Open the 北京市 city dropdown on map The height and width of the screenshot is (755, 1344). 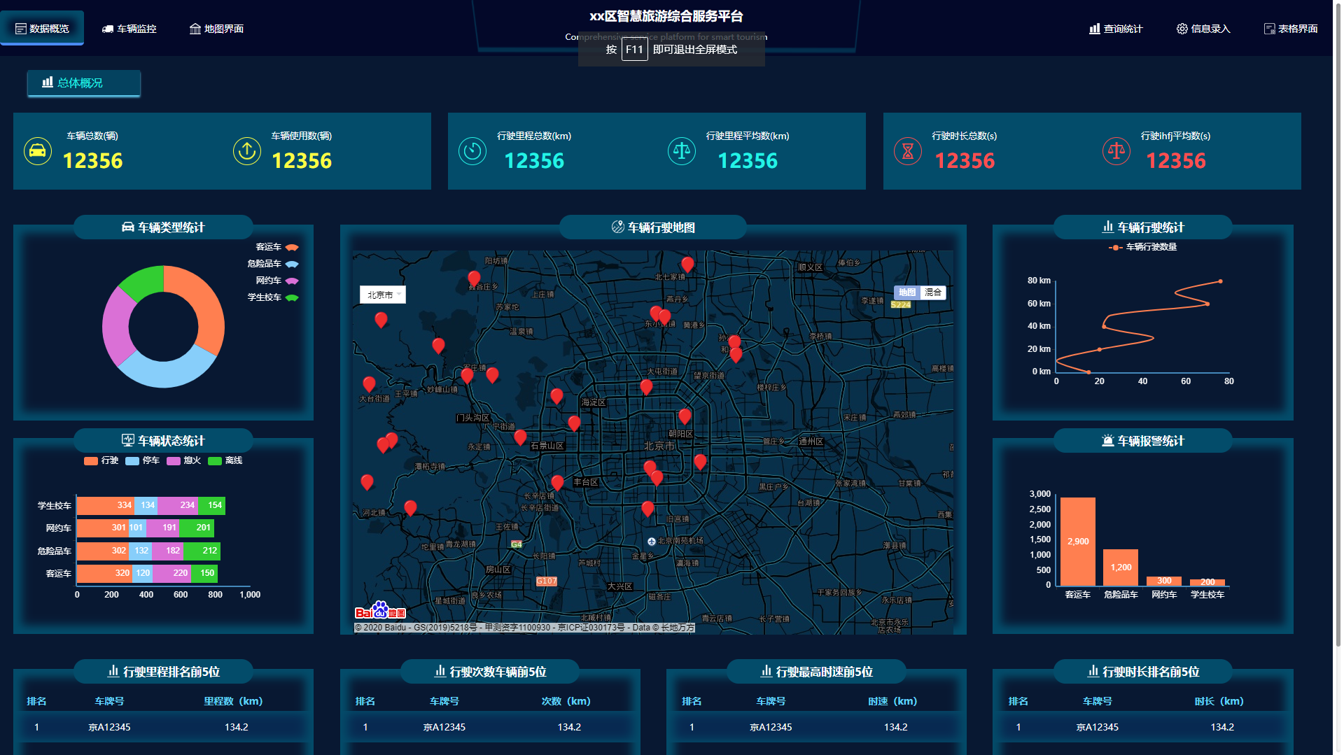[x=383, y=295]
